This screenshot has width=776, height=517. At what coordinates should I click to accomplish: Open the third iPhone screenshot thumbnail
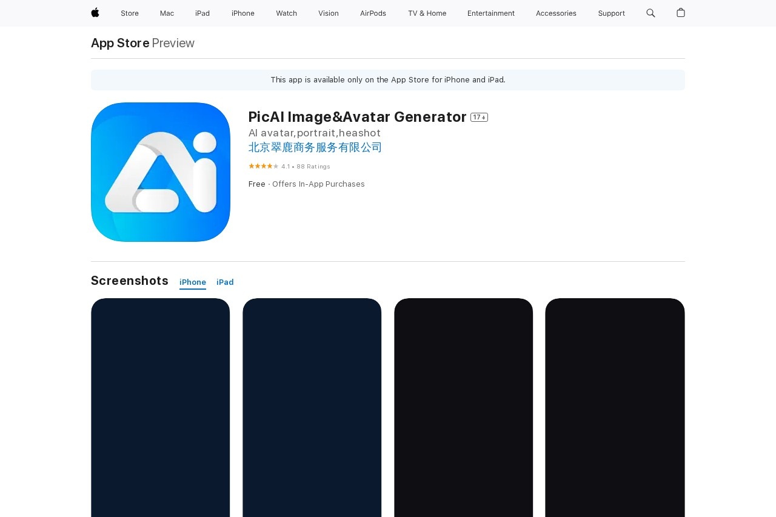464,407
